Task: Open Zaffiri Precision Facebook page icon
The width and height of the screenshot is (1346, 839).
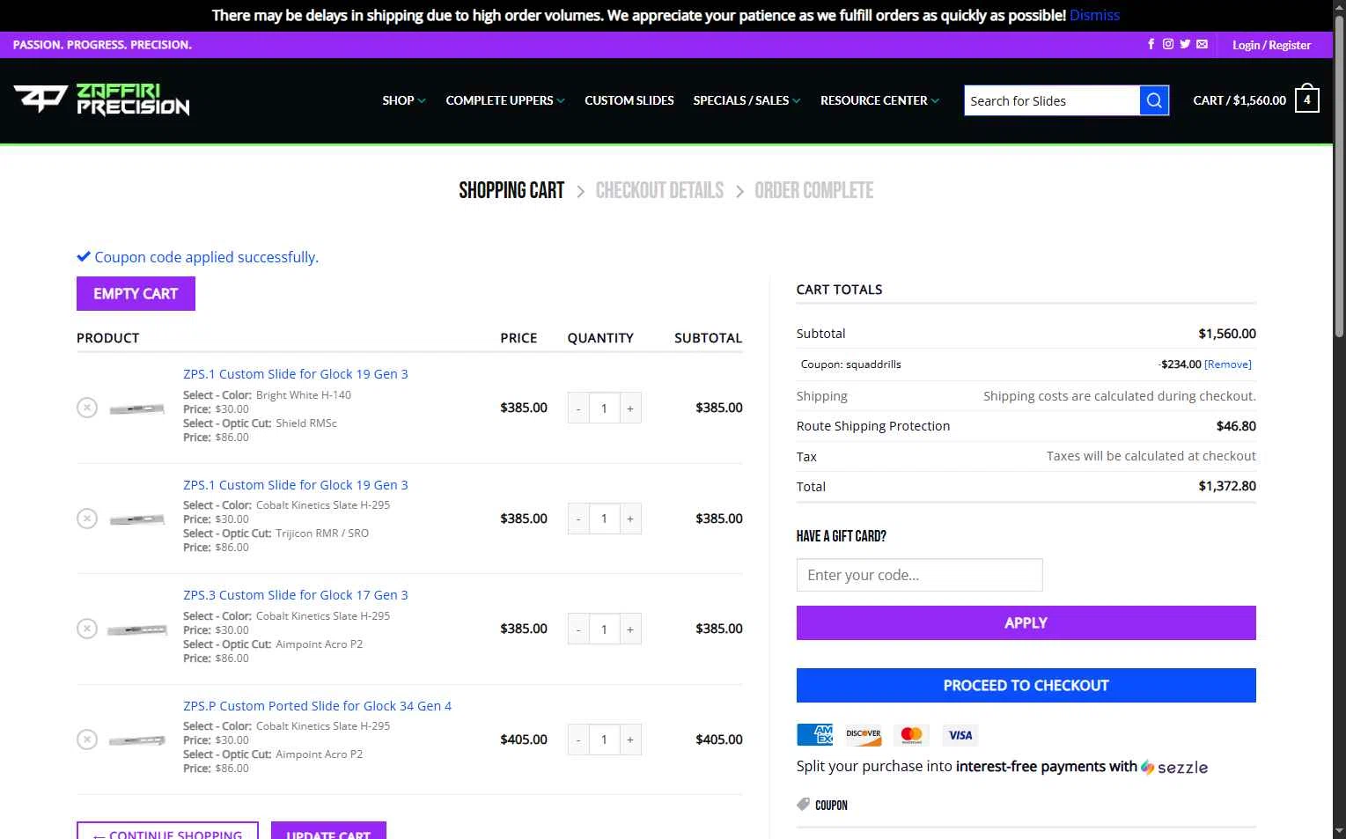Action: pos(1151,44)
